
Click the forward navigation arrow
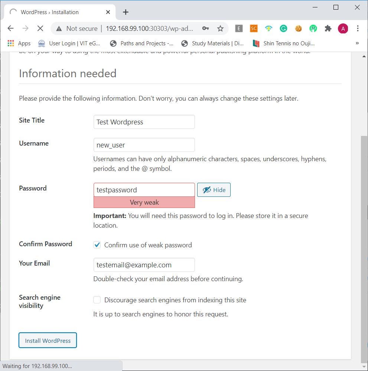(25, 29)
